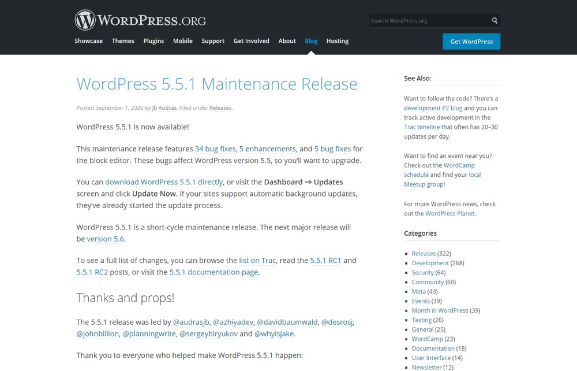Image resolution: width=577 pixels, height=371 pixels.
Task: Click the 'Thanks and props!' heading
Action: click(125, 298)
